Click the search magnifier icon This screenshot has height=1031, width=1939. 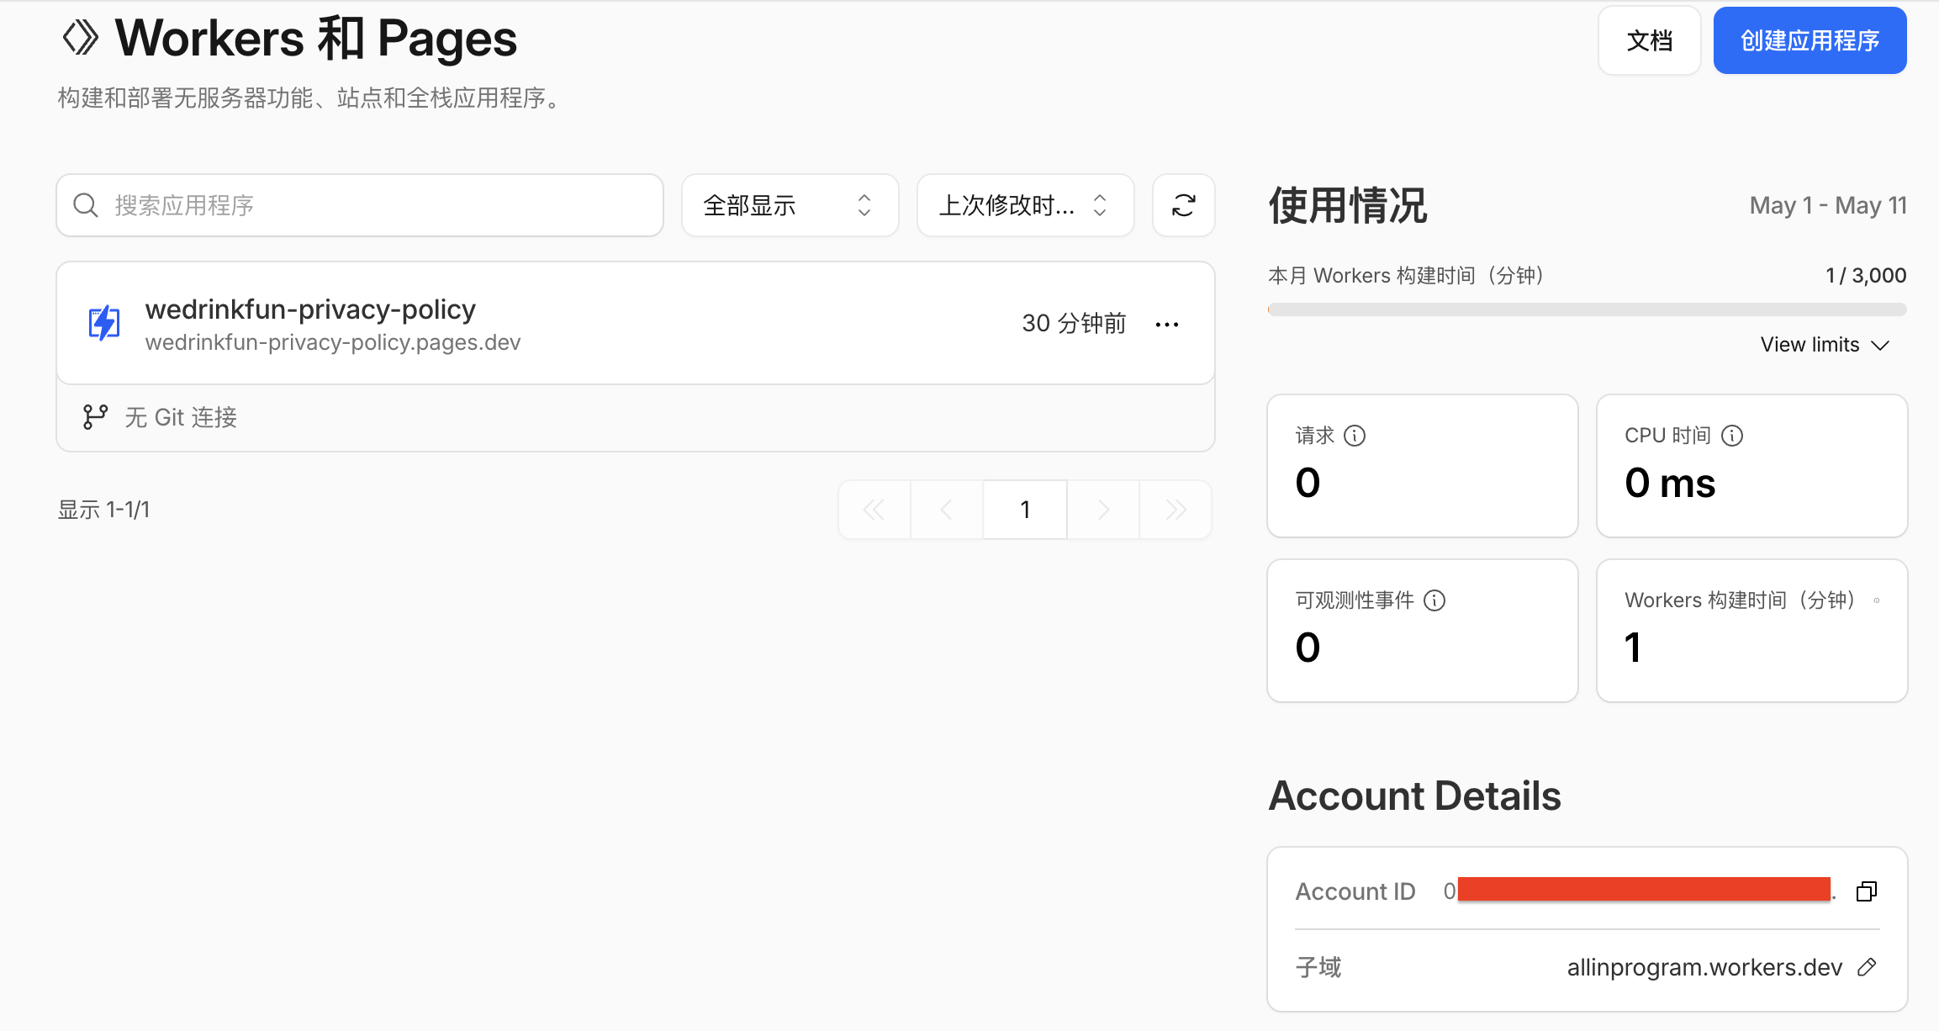(86, 205)
